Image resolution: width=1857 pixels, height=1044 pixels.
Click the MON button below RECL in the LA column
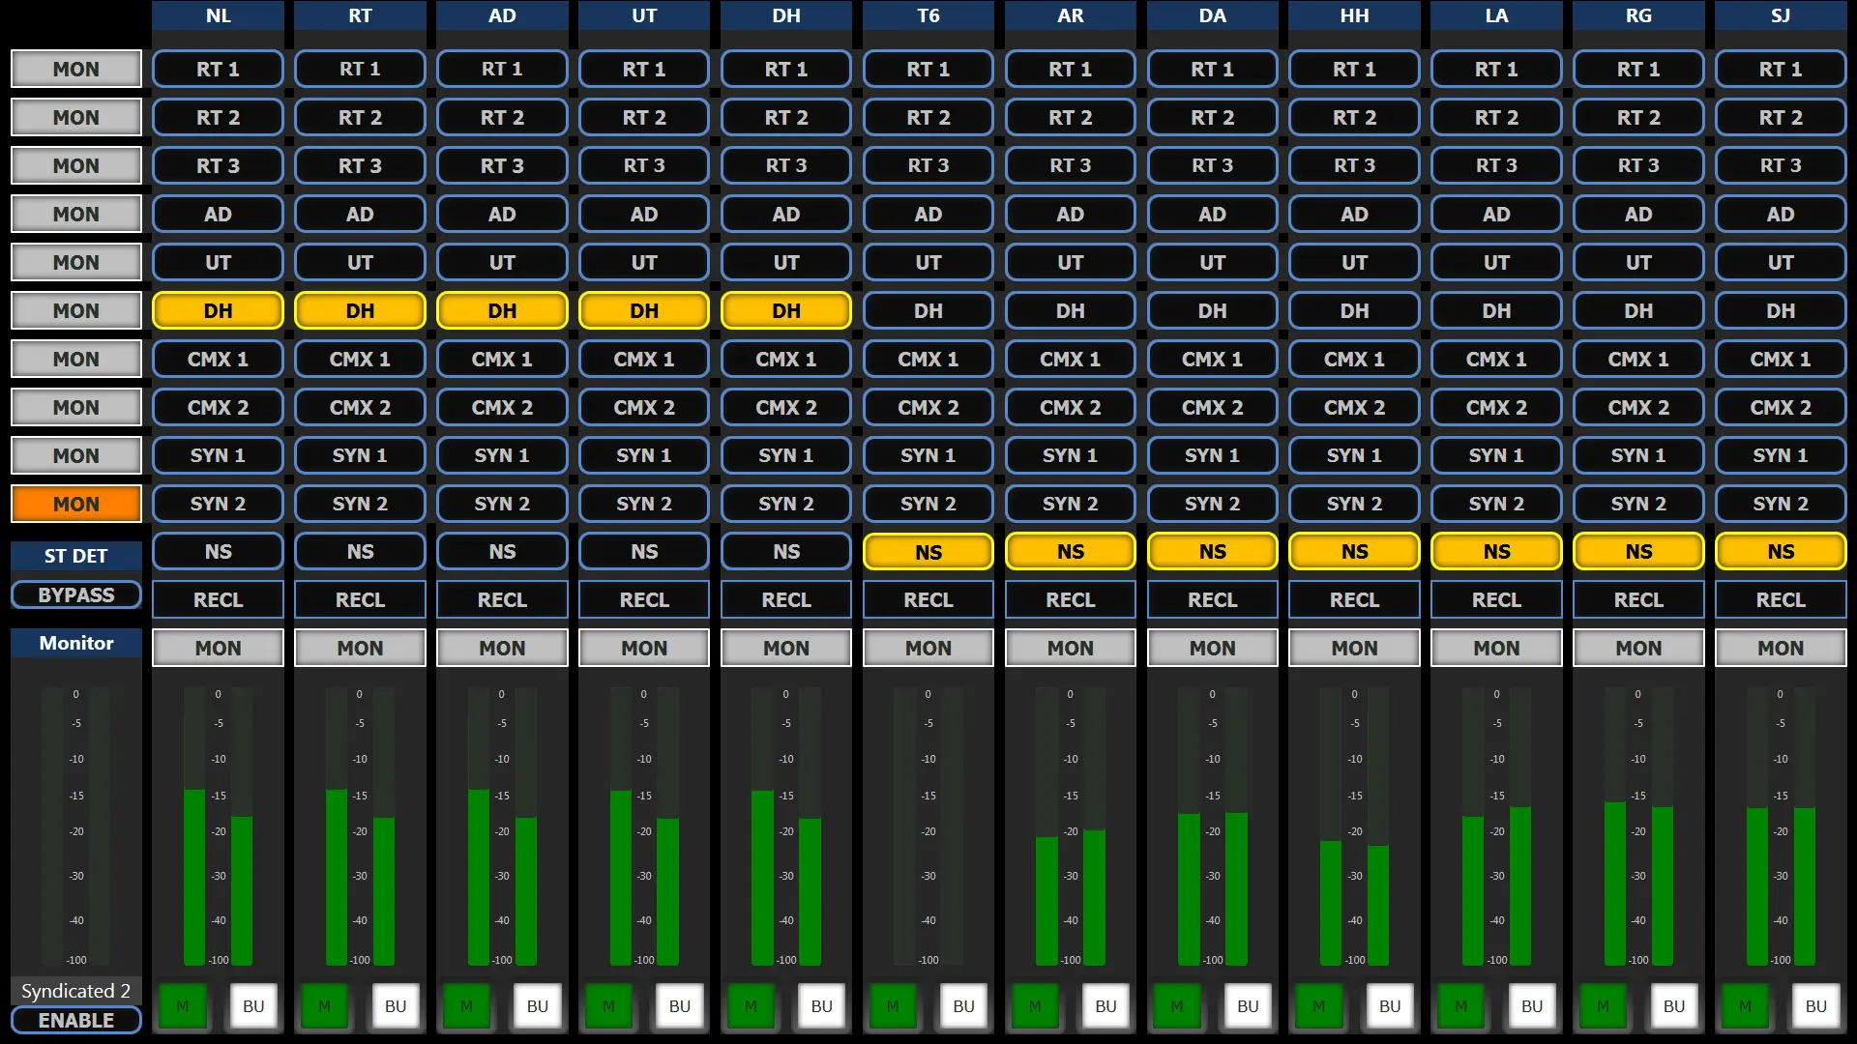click(x=1496, y=648)
